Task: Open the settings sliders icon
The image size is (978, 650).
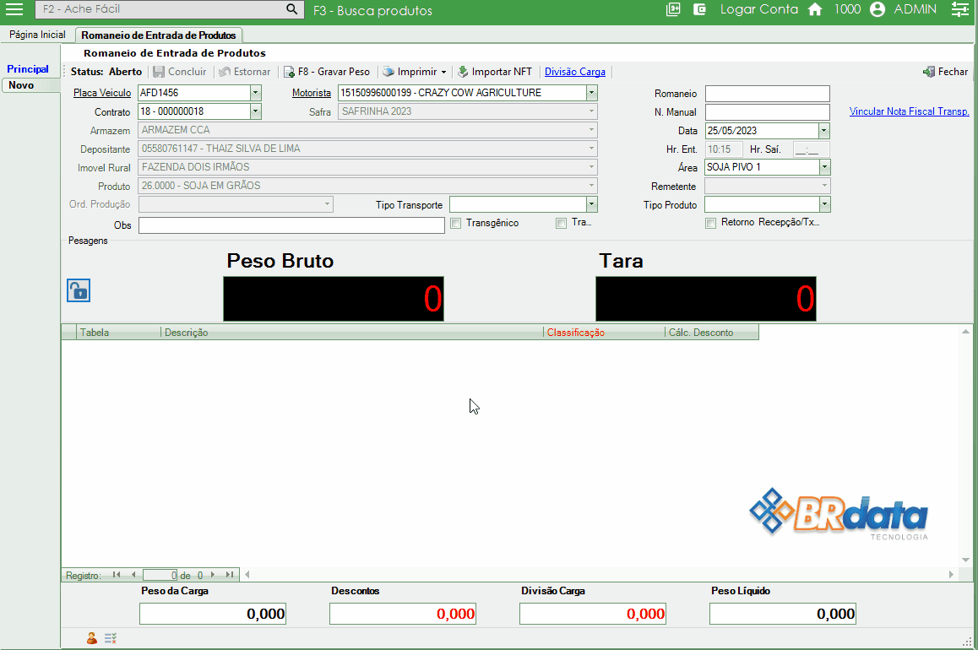Action: click(x=959, y=9)
